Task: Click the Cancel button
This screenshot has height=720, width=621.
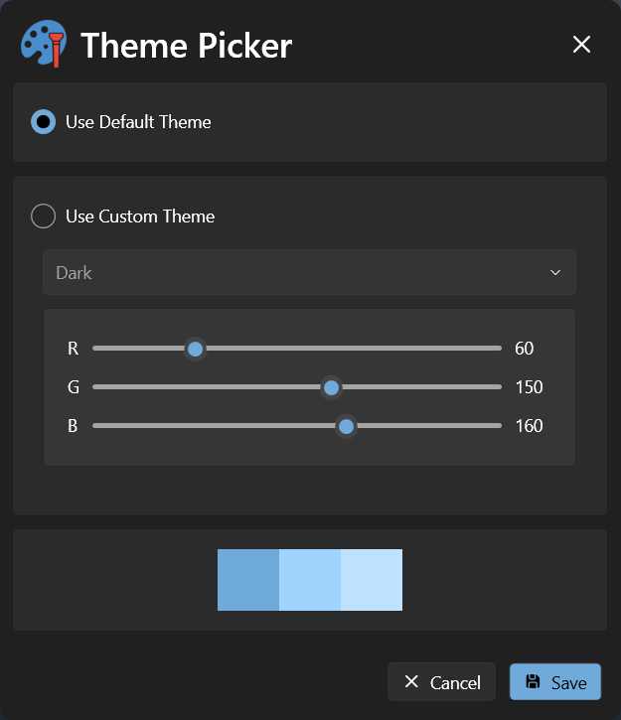Action: click(441, 682)
